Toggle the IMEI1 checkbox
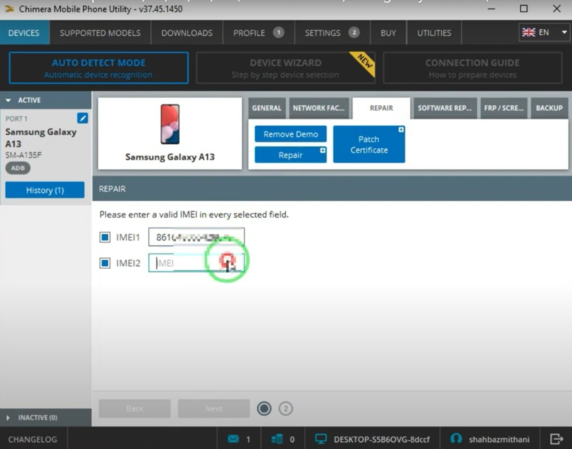The image size is (572, 449). 105,237
